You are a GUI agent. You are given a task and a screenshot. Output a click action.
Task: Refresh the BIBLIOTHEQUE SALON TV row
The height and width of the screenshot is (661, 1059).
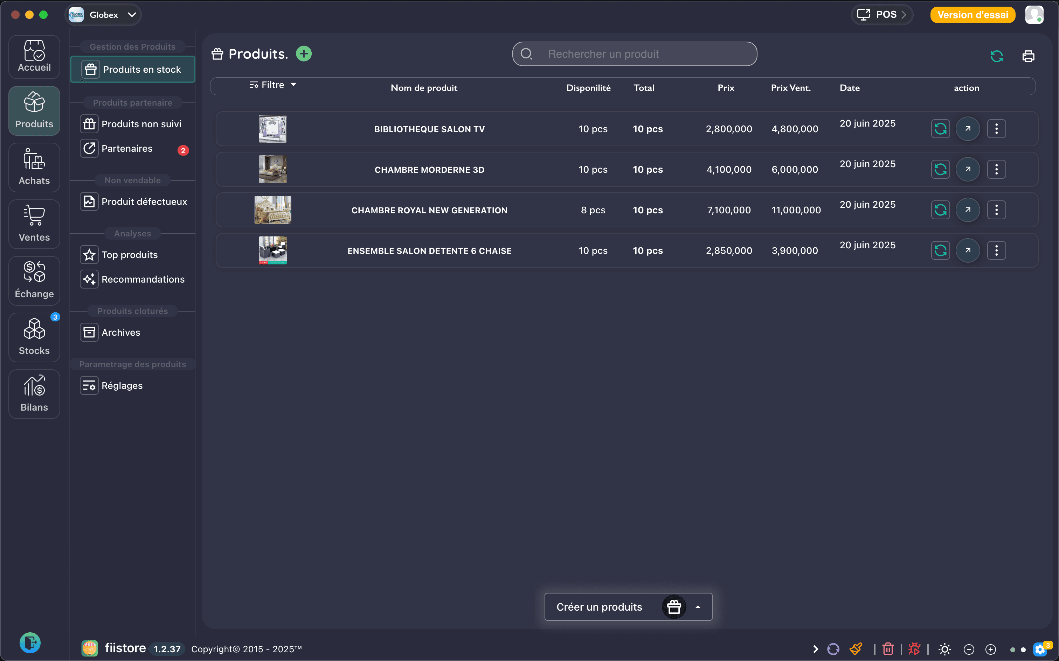tap(940, 129)
